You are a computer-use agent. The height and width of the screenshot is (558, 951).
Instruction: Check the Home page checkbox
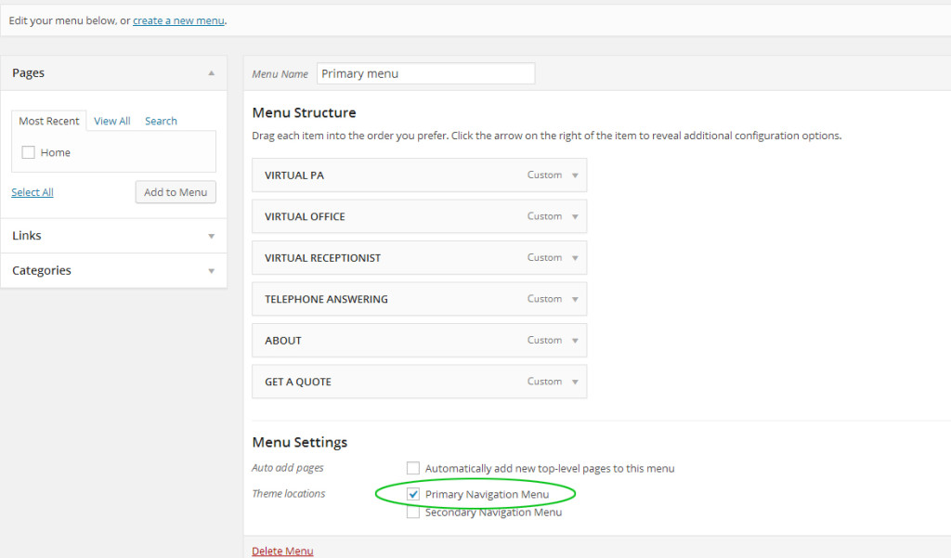tap(29, 153)
